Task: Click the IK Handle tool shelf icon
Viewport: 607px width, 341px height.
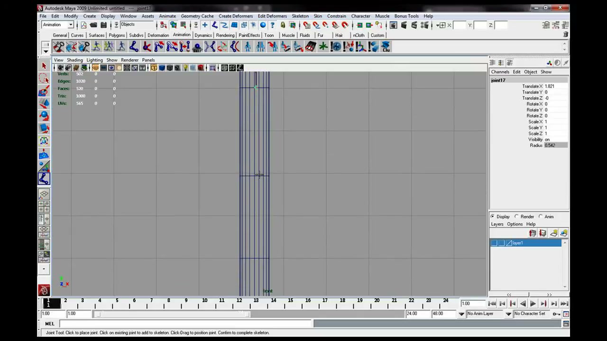Action: [x=146, y=46]
